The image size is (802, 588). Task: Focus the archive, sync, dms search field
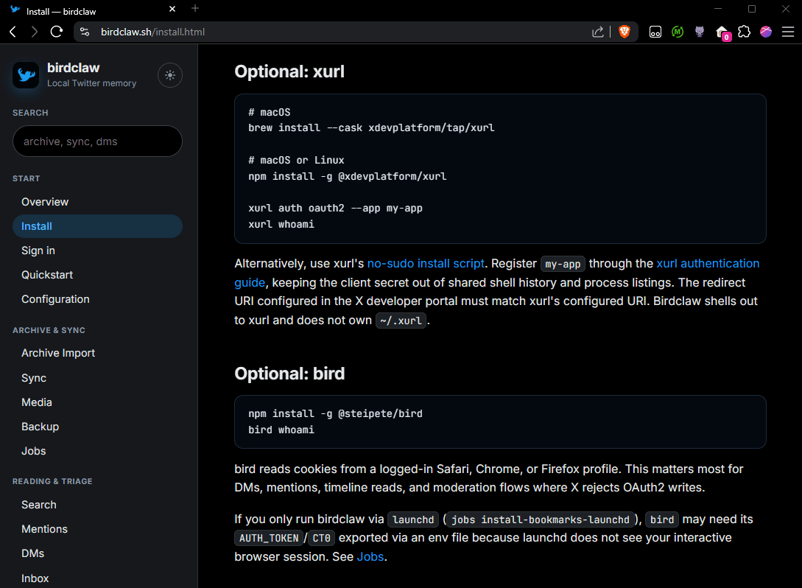coord(97,141)
